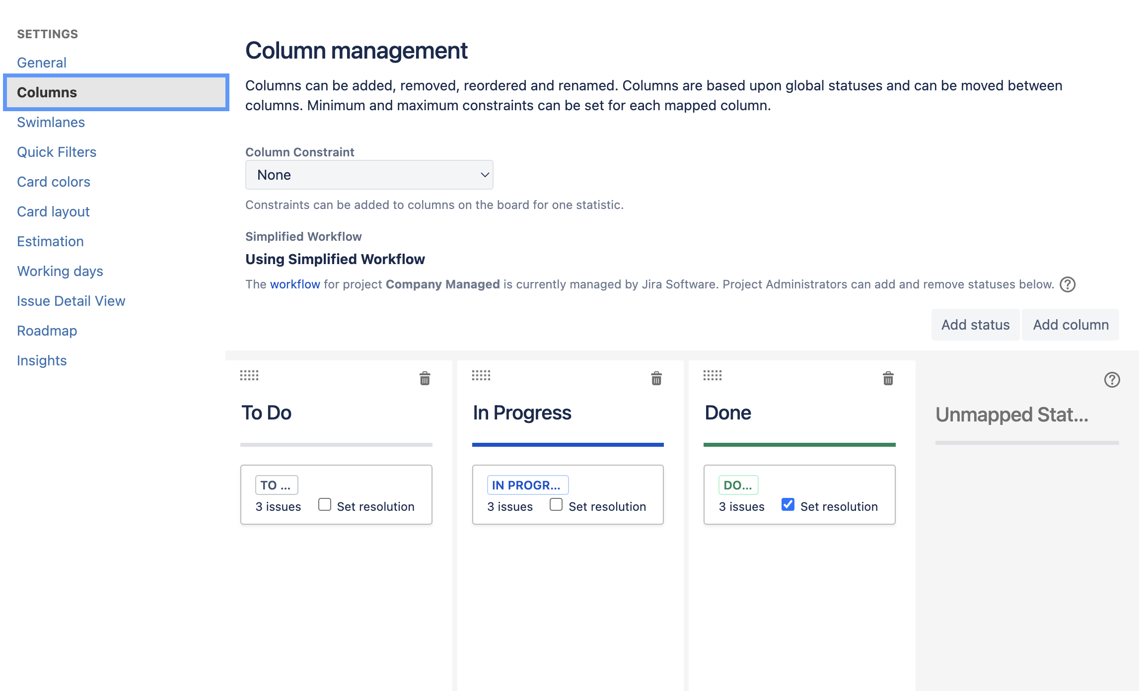Delete the Done column via trash icon
The width and height of the screenshot is (1145, 691).
point(888,378)
